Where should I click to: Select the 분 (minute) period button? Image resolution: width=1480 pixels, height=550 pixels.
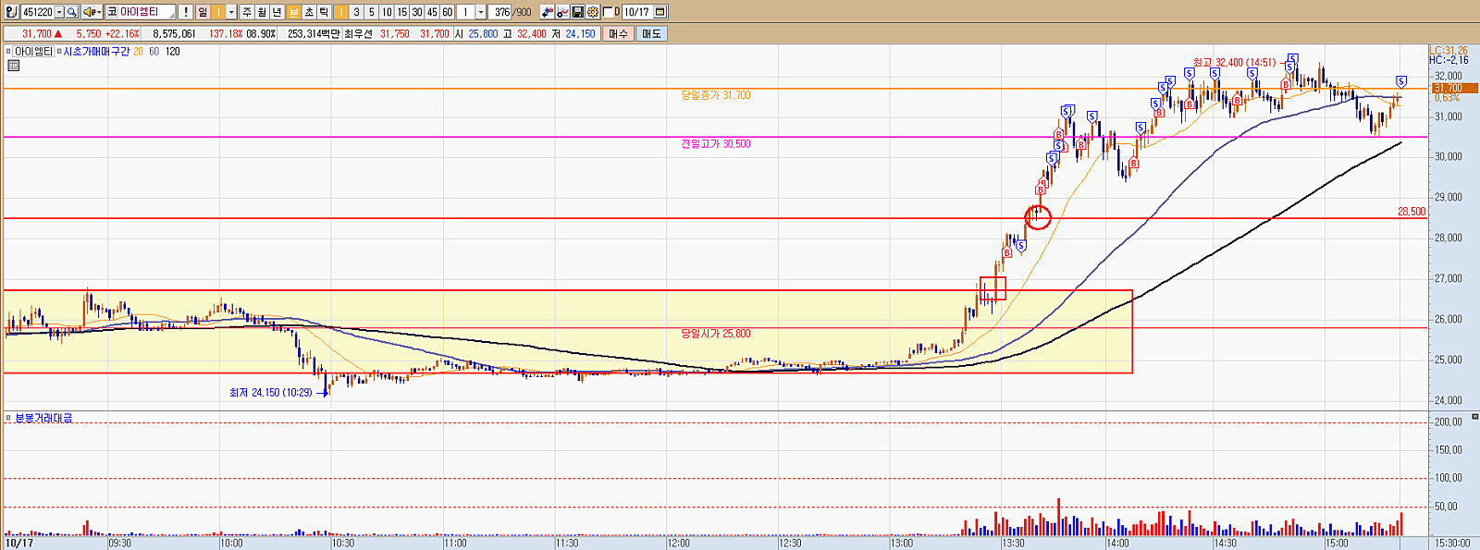pos(293,12)
